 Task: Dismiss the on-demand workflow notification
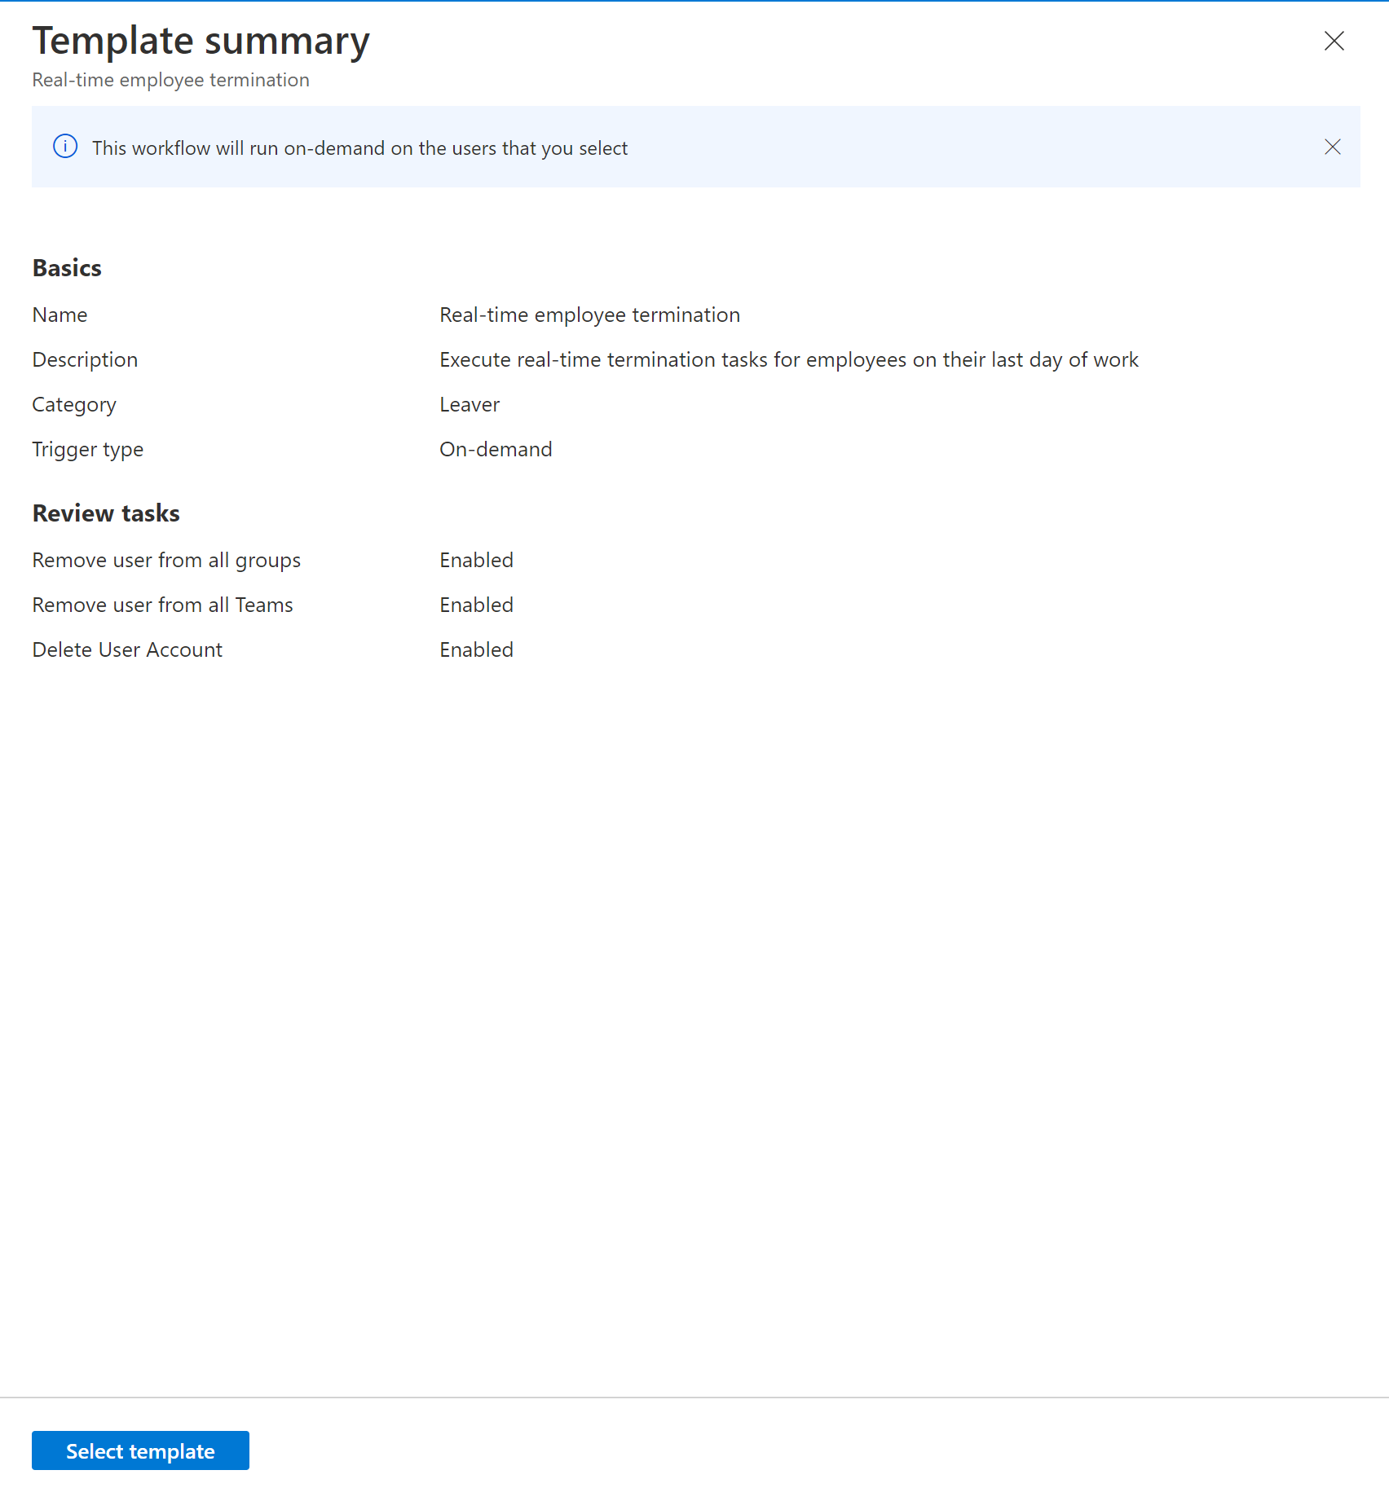pos(1332,147)
